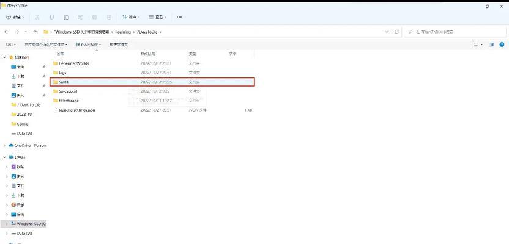Expand chevron after Roaming breadcrumb
Image resolution: width=509 pixels, height=244 pixels.
[133, 32]
